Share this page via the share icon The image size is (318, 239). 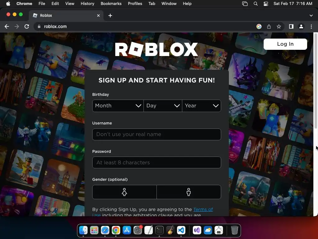(x=269, y=26)
